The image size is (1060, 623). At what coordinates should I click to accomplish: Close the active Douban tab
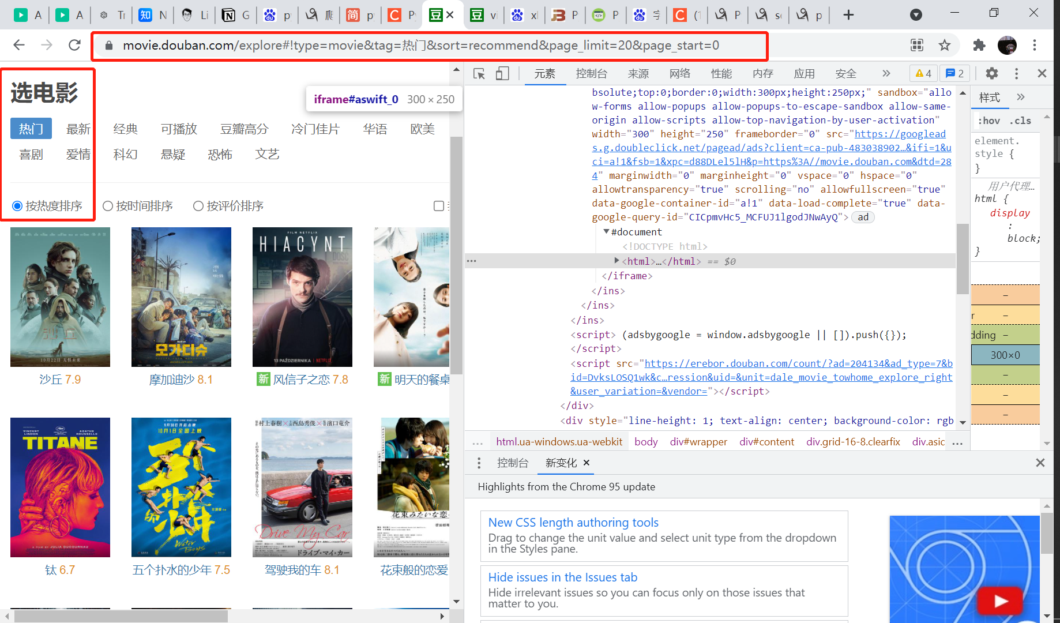tap(450, 15)
